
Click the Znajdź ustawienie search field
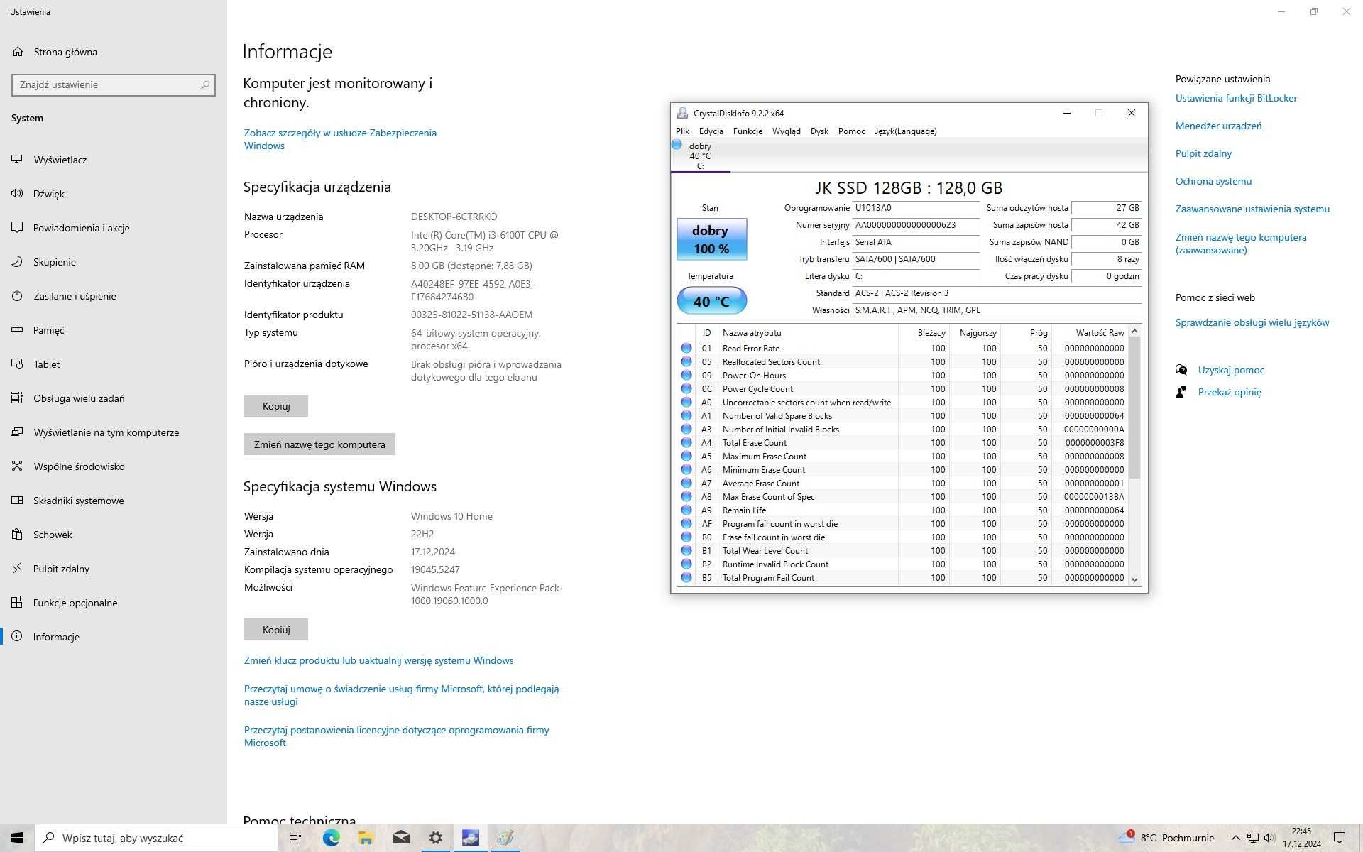pos(114,84)
